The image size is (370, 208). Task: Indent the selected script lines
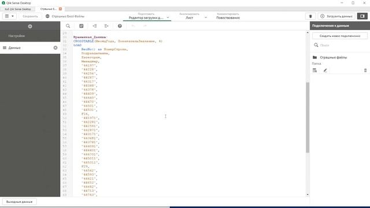tap(95, 26)
